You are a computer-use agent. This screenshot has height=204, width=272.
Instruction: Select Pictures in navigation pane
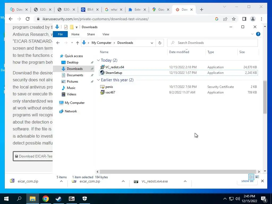pos(73,81)
